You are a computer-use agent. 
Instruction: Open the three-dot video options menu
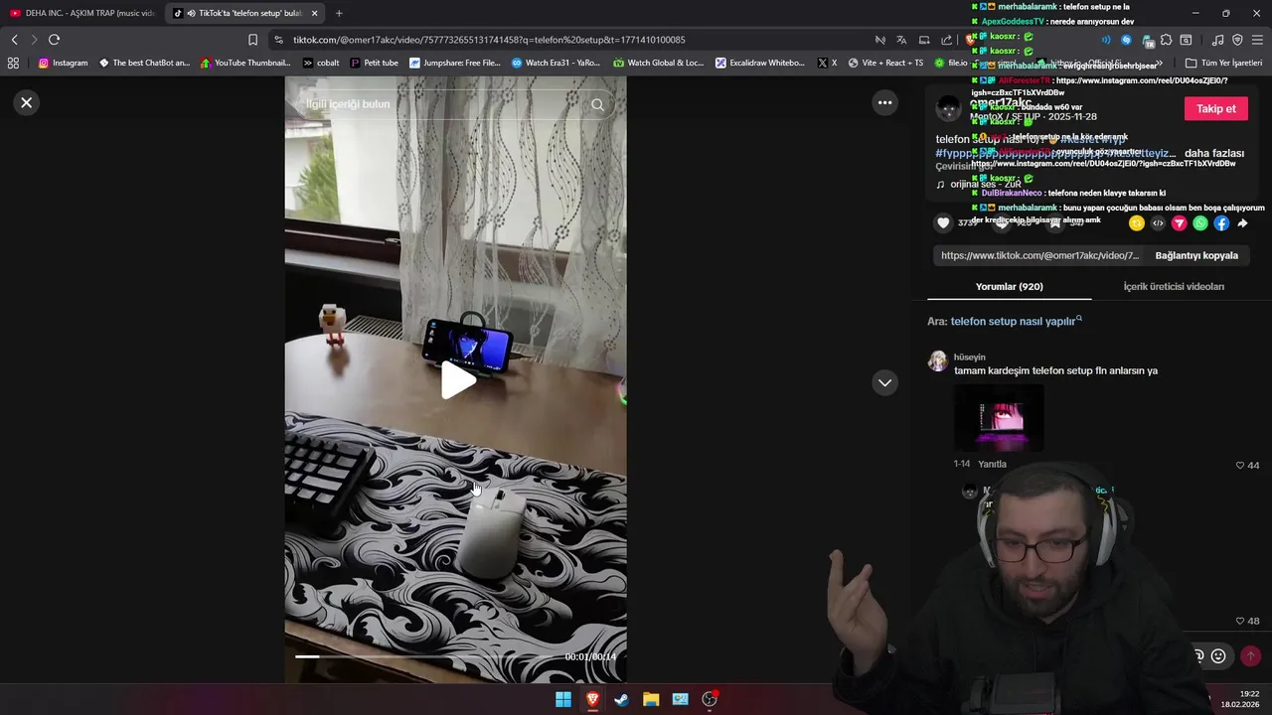point(884,102)
